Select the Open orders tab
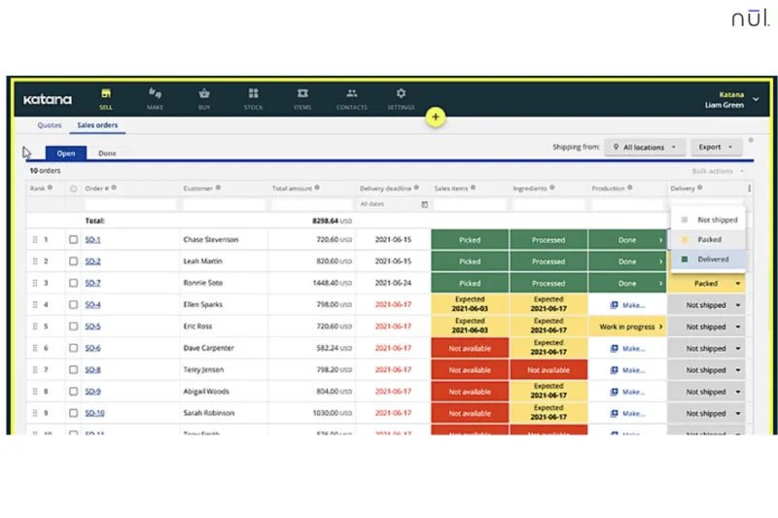This screenshot has width=778, height=518. pyautogui.click(x=66, y=154)
